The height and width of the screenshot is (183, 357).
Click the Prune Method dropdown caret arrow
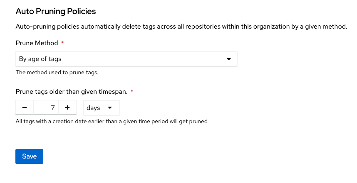[228, 59]
